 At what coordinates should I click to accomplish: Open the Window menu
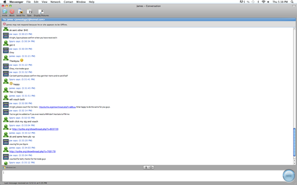click(81, 2)
